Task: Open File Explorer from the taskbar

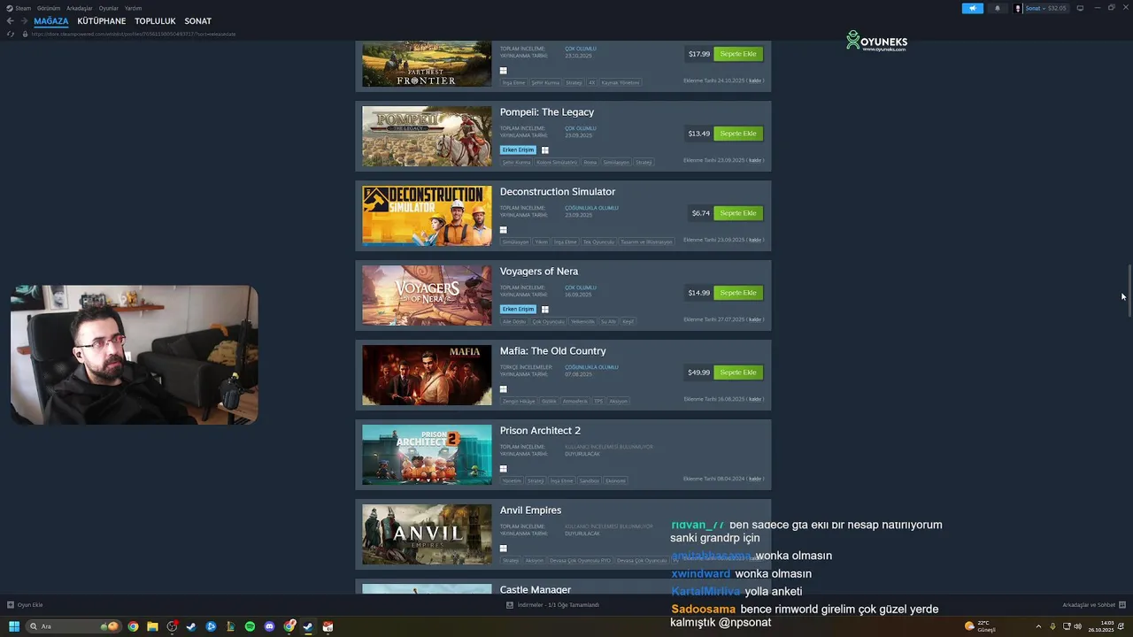Action: pyautogui.click(x=152, y=626)
